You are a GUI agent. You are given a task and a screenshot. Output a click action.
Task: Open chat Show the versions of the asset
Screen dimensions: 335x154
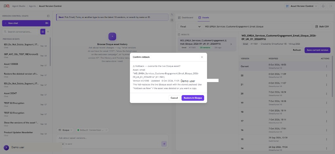click(x=26, y=124)
